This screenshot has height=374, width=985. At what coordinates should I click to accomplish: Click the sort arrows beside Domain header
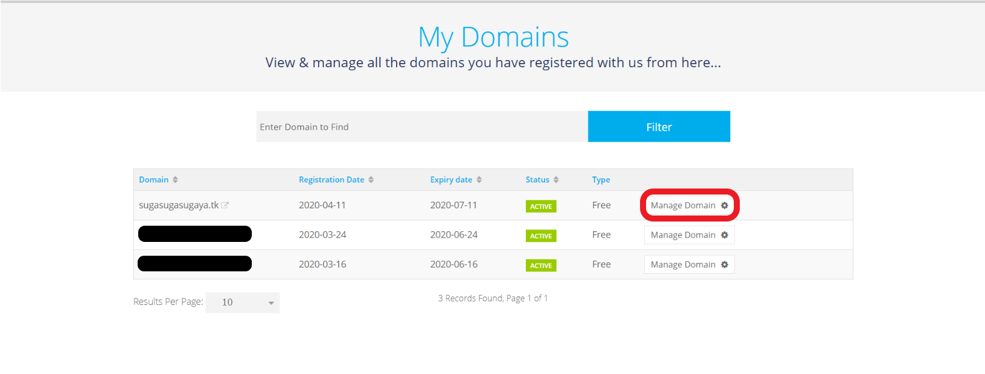pyautogui.click(x=175, y=179)
